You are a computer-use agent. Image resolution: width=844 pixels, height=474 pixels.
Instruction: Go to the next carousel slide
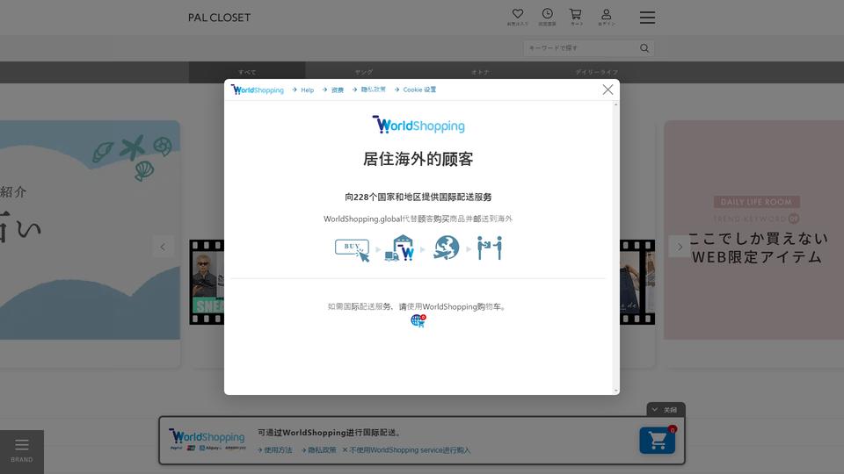click(x=680, y=247)
